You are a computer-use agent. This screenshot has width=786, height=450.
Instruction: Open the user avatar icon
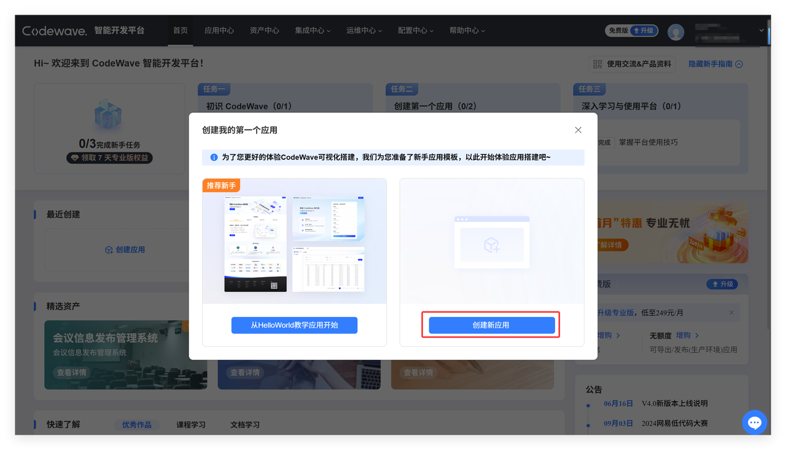click(676, 32)
